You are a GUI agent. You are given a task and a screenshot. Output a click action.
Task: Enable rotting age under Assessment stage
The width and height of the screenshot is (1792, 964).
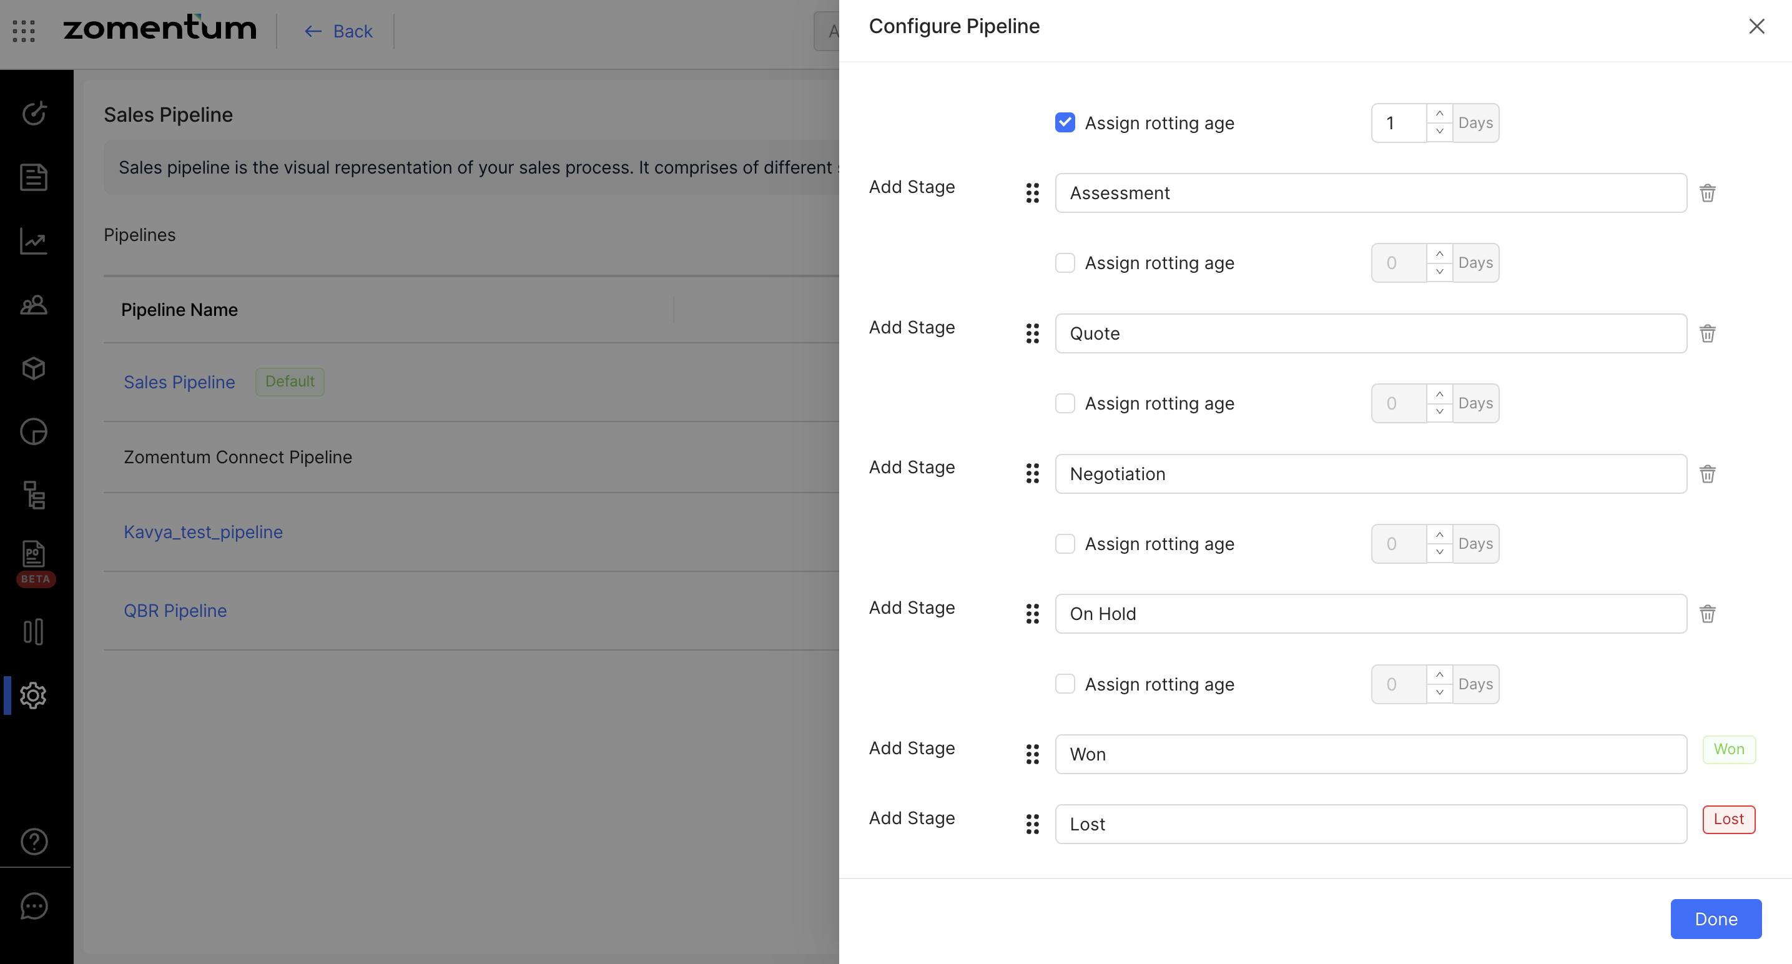[1065, 263]
